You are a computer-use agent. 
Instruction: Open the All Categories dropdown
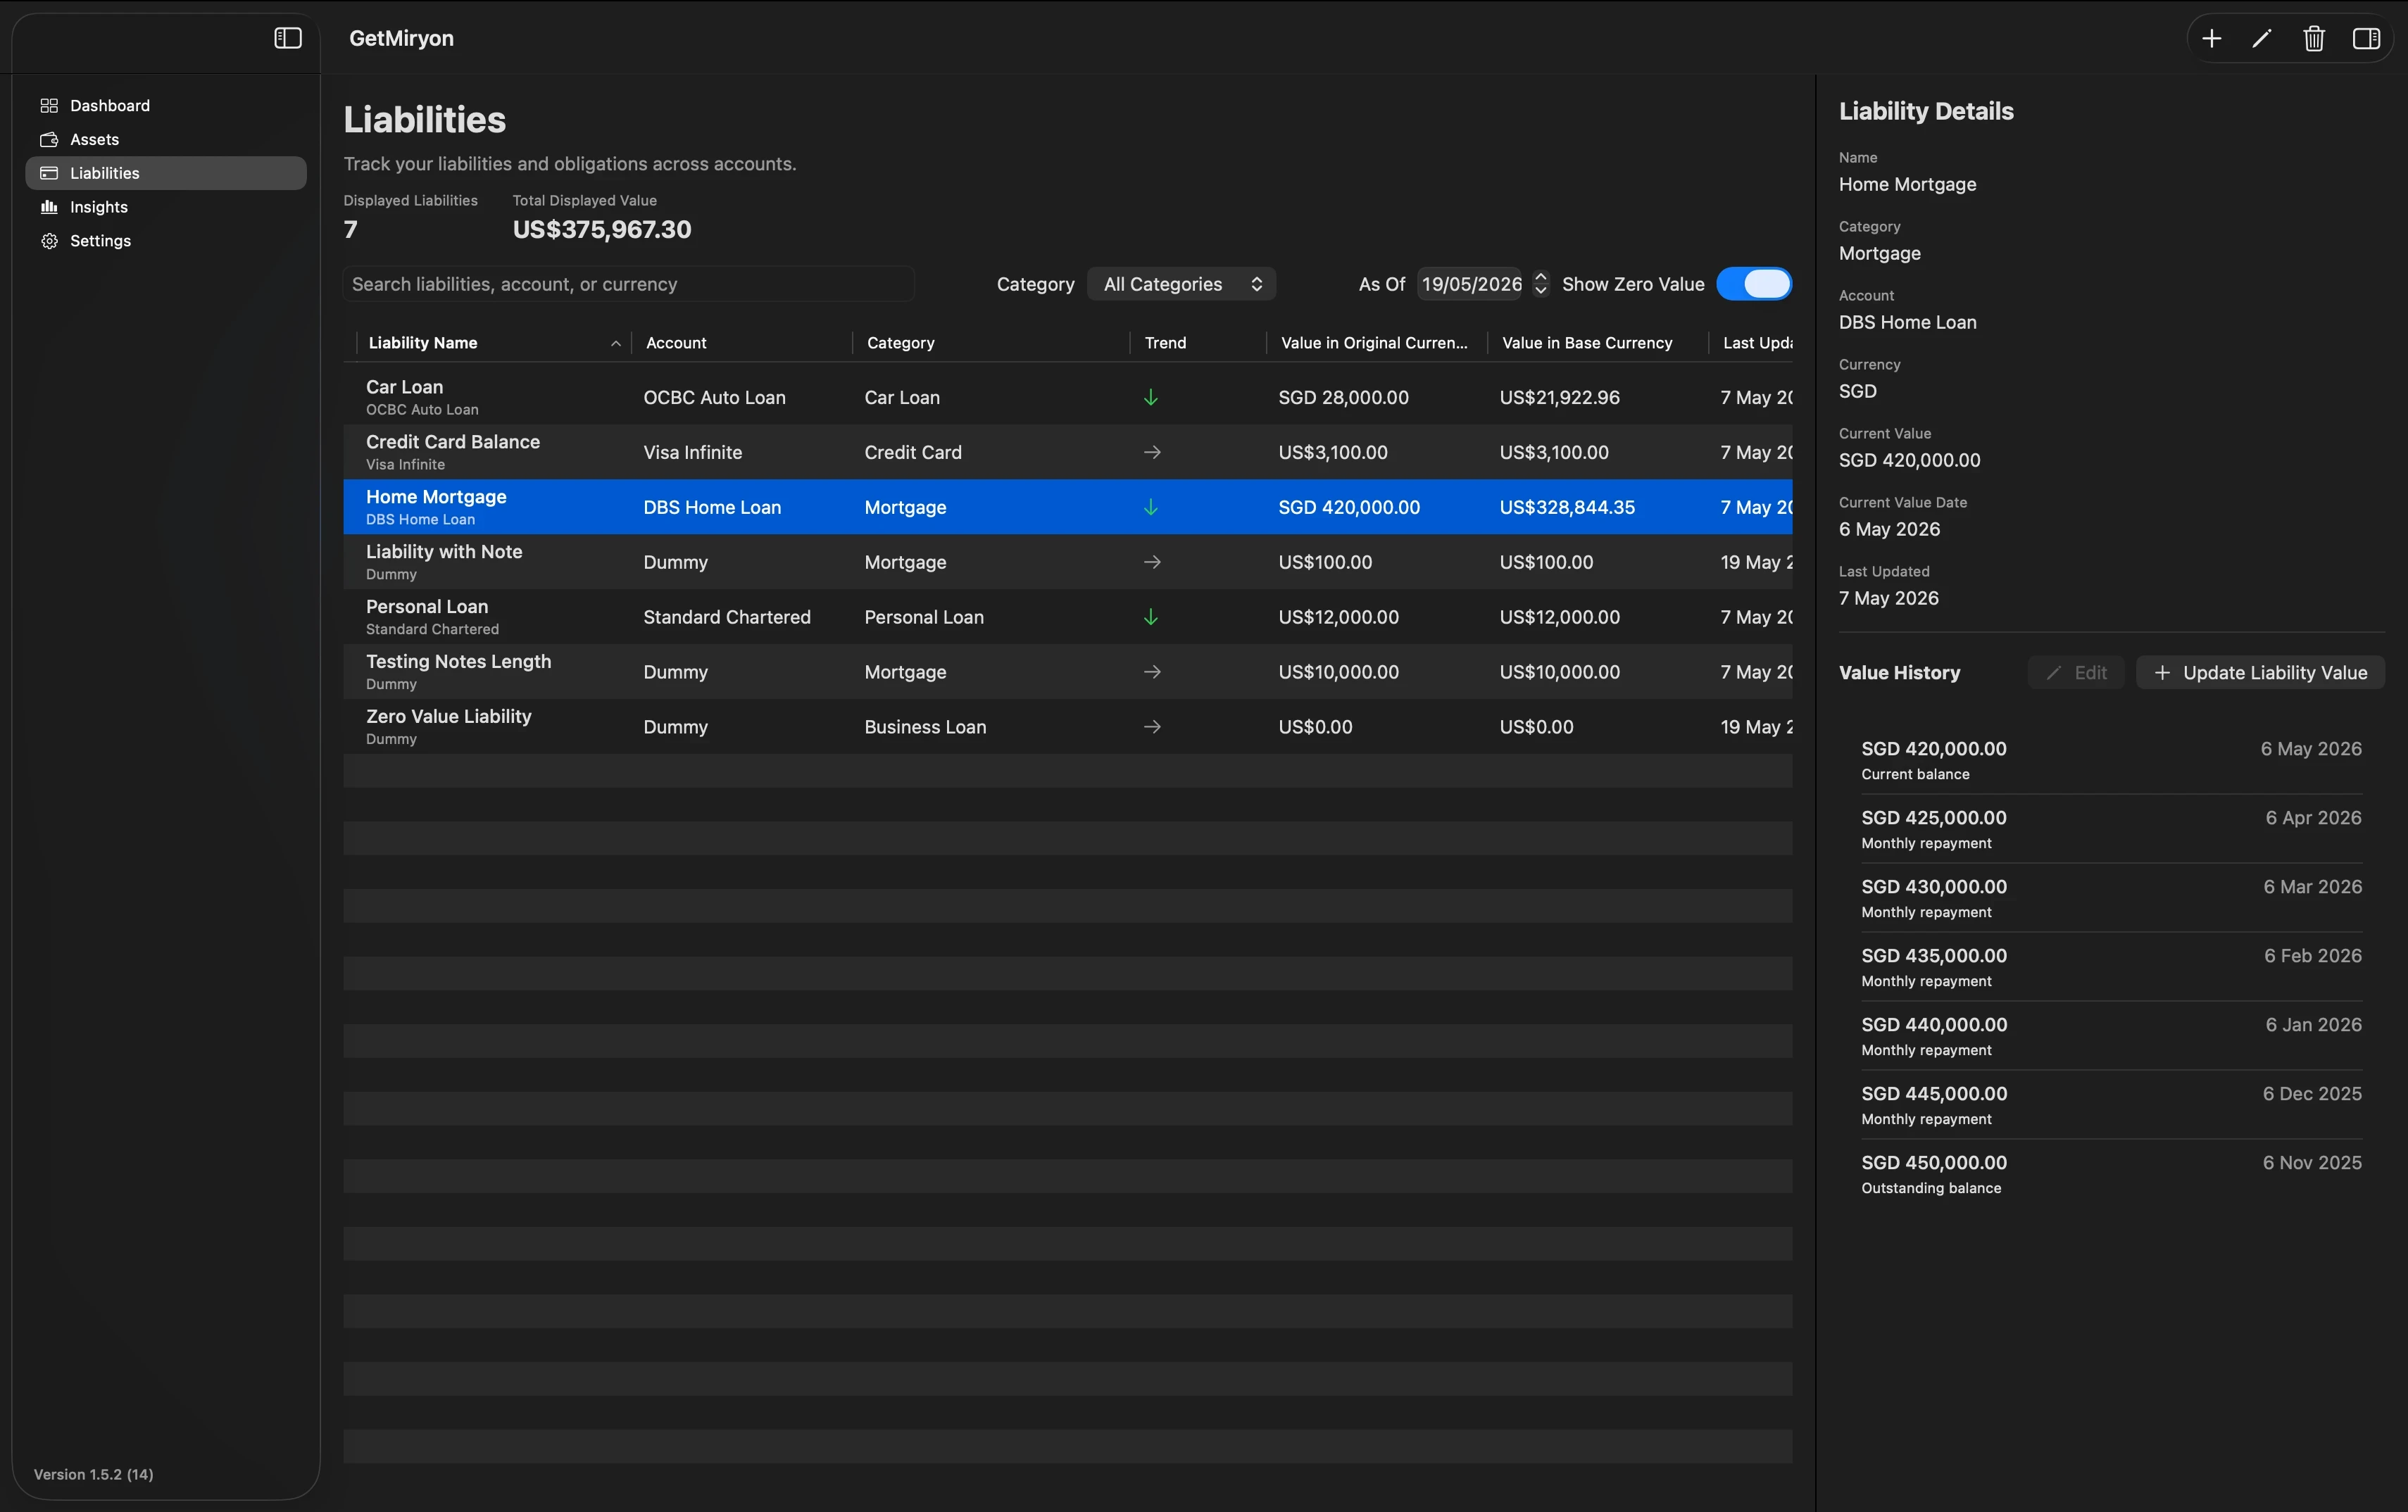click(x=1181, y=284)
